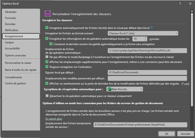Uncheck Toujours enregistrer sur l'ordinateur
Screen dimensions: 195x138
[47, 67]
